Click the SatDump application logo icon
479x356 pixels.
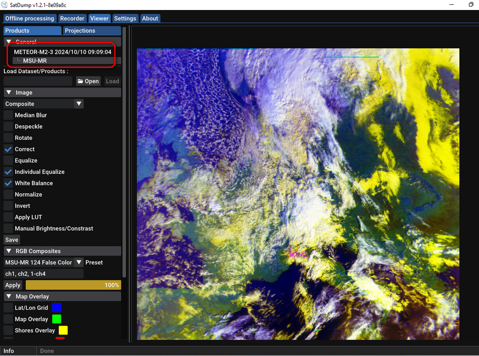(x=4, y=5)
